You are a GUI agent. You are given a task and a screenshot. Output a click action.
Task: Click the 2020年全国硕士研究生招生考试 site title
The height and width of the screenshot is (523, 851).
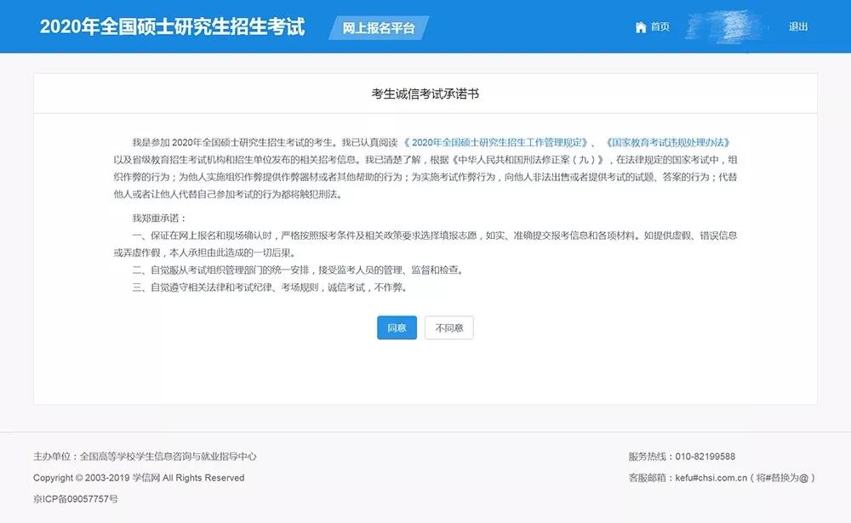(172, 26)
